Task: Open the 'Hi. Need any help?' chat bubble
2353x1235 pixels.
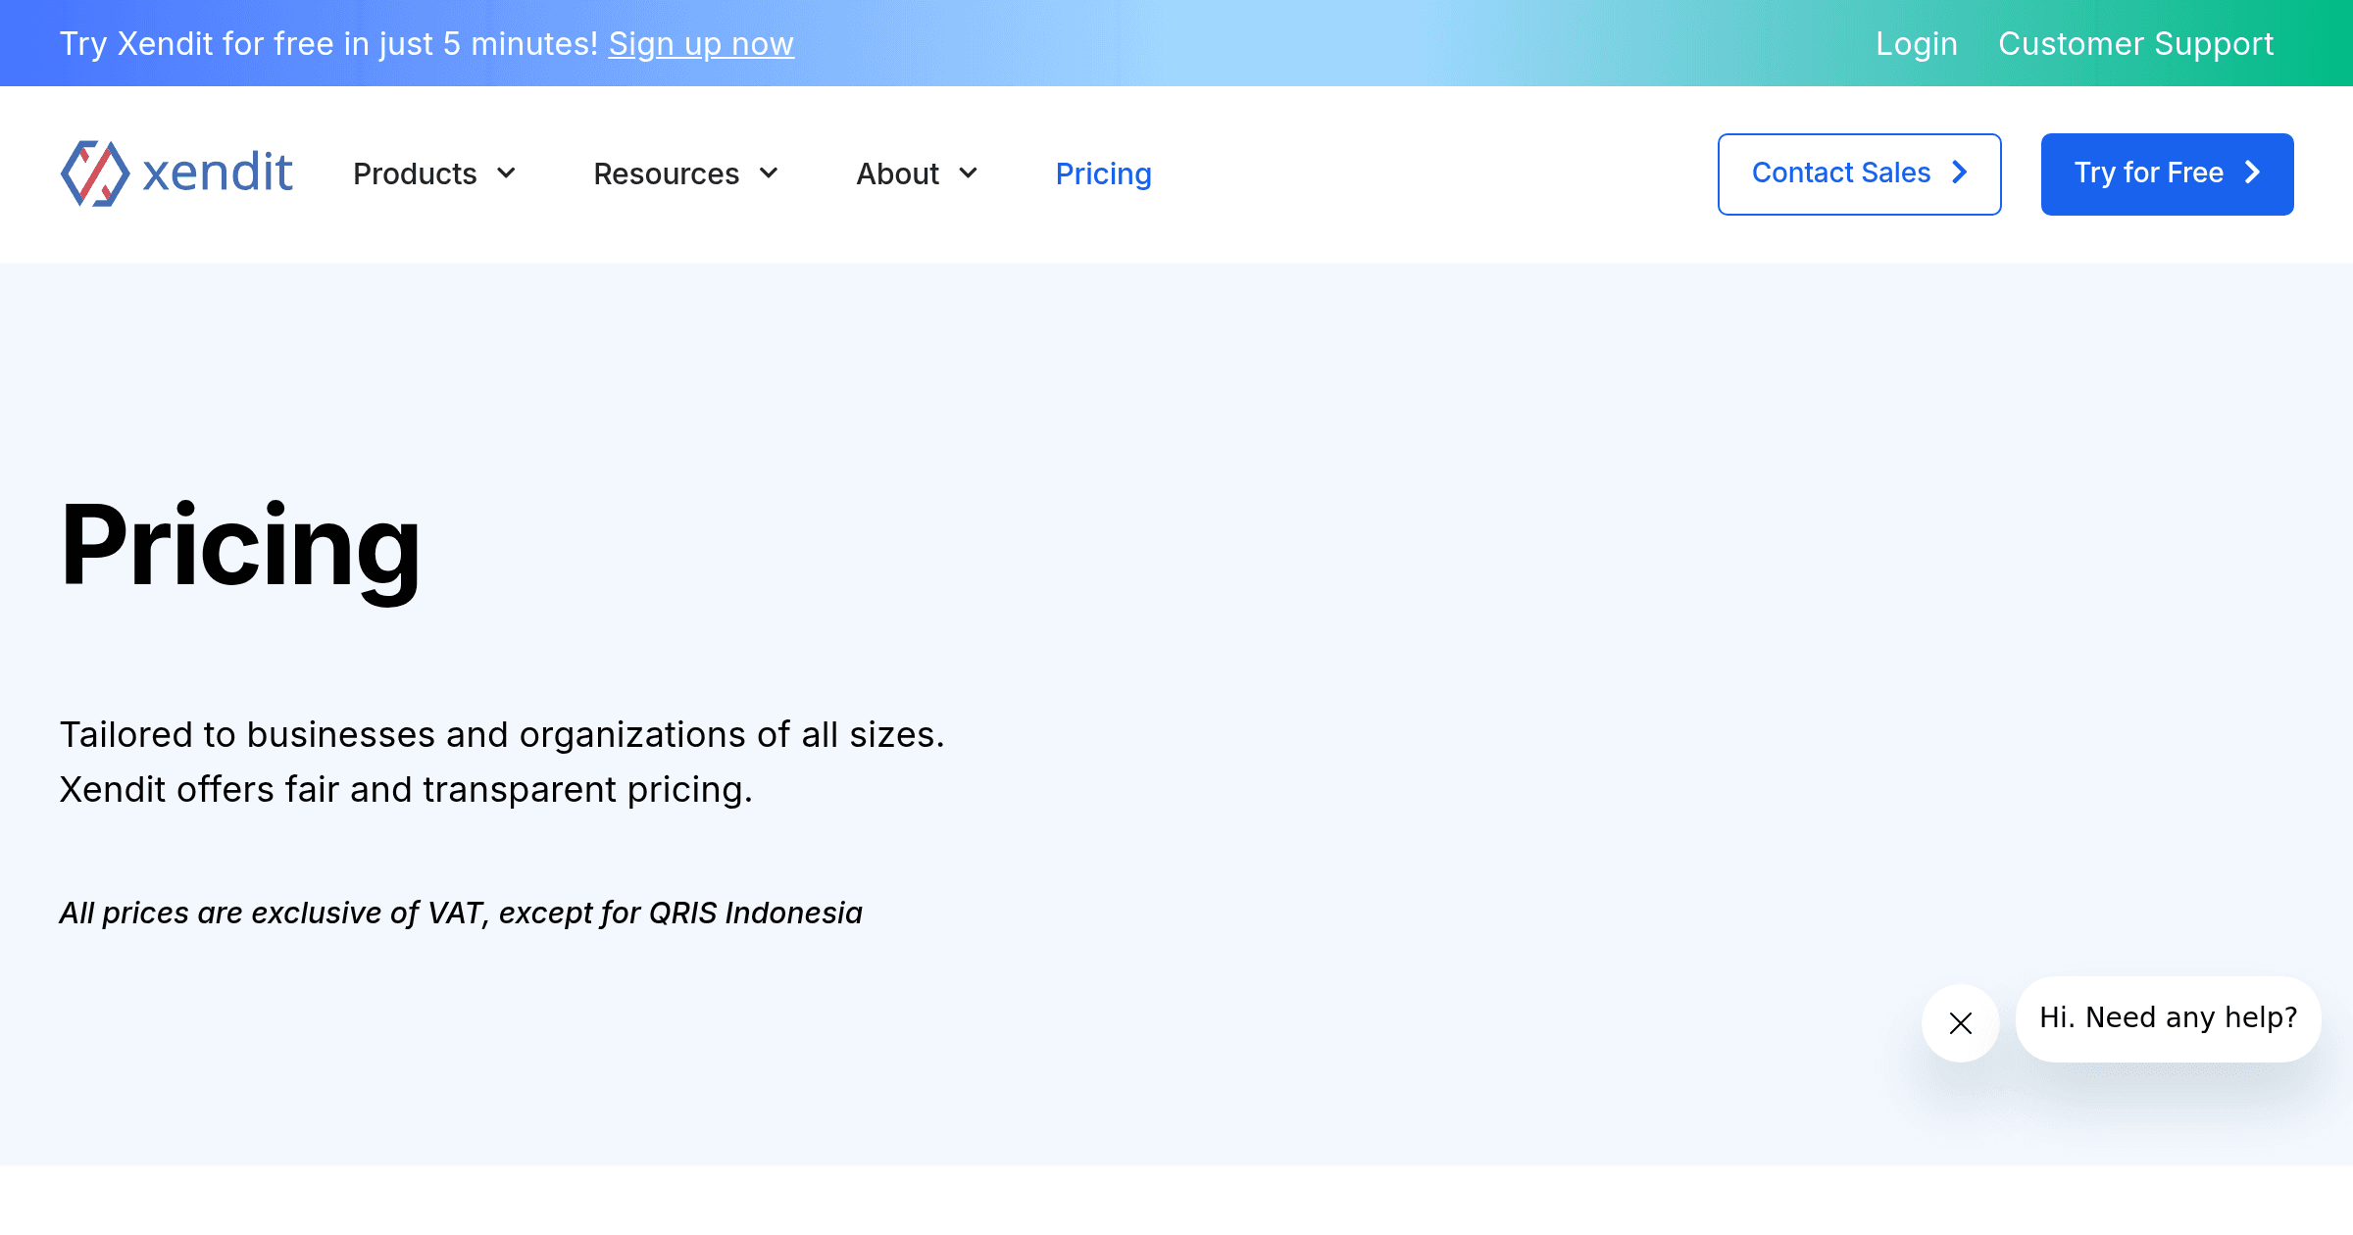Action: 2169,1018
